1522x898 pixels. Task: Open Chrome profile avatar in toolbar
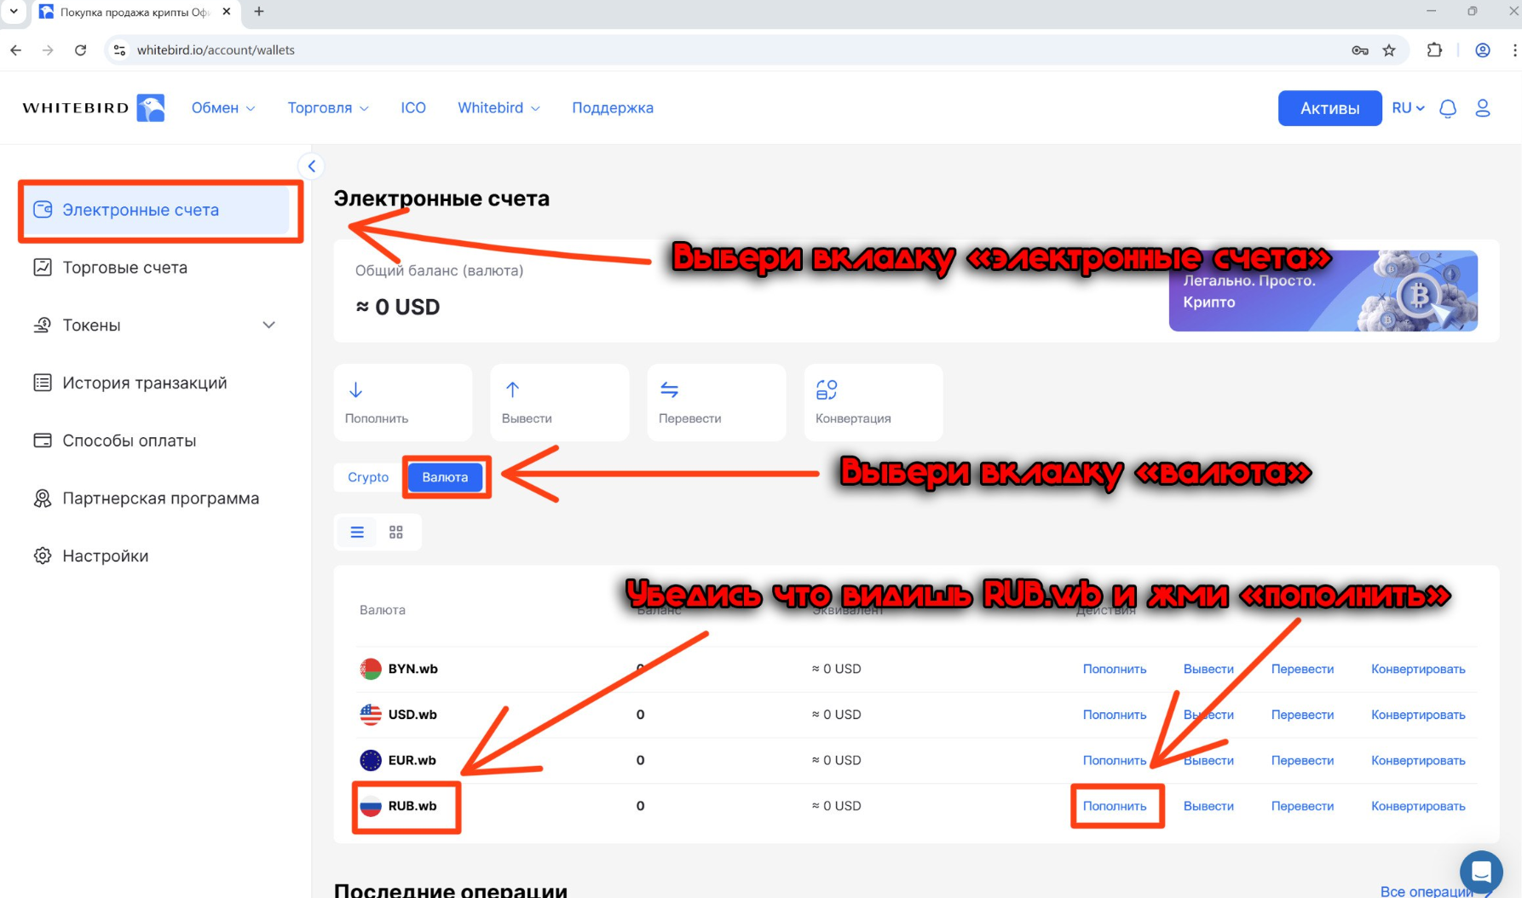[1483, 50]
